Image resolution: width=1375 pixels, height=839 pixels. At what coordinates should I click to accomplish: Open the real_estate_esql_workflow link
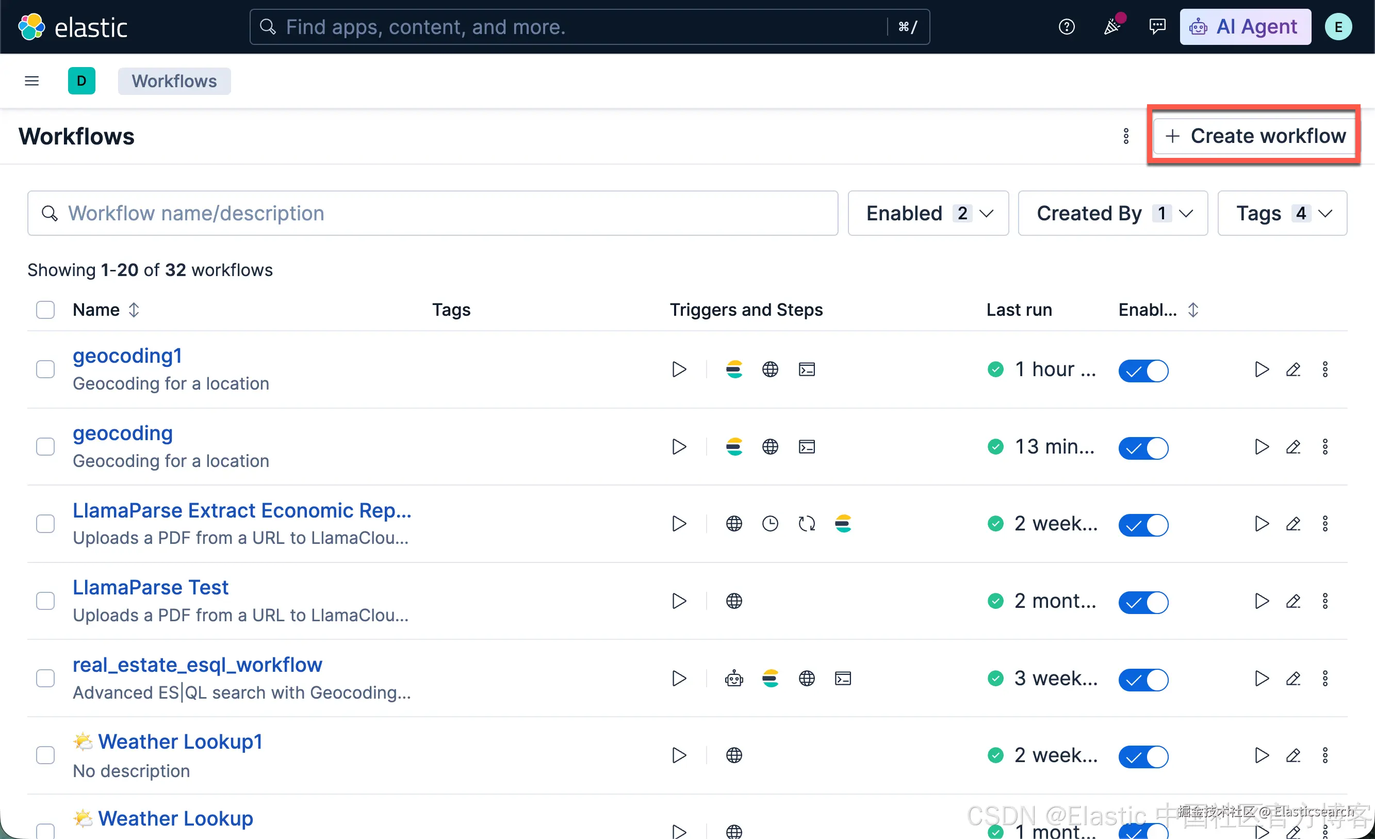point(198,665)
